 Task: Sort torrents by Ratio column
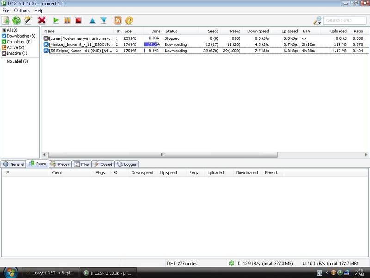[x=358, y=31]
